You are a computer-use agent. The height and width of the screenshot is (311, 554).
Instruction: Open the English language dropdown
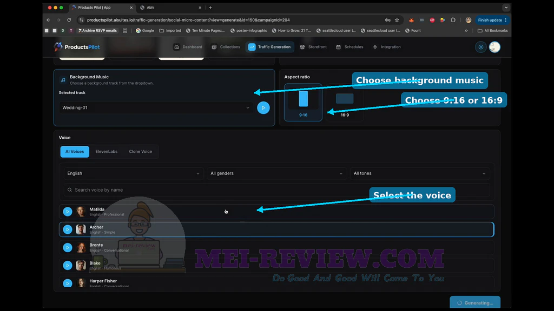[133, 173]
